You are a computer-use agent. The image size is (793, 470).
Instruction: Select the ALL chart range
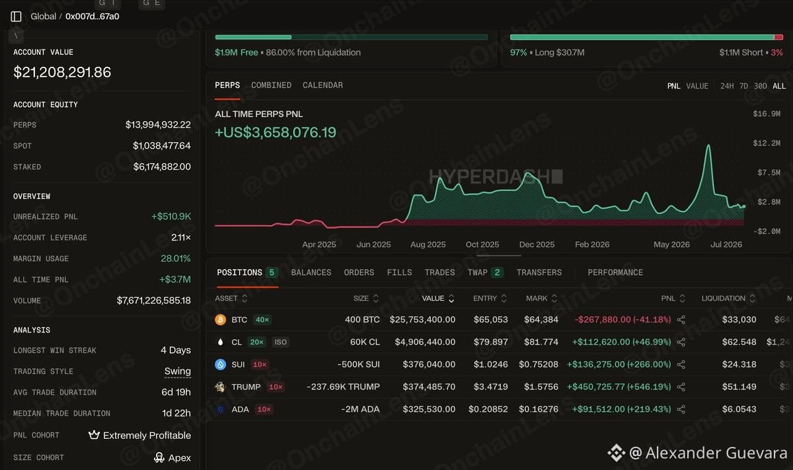pyautogui.click(x=779, y=86)
